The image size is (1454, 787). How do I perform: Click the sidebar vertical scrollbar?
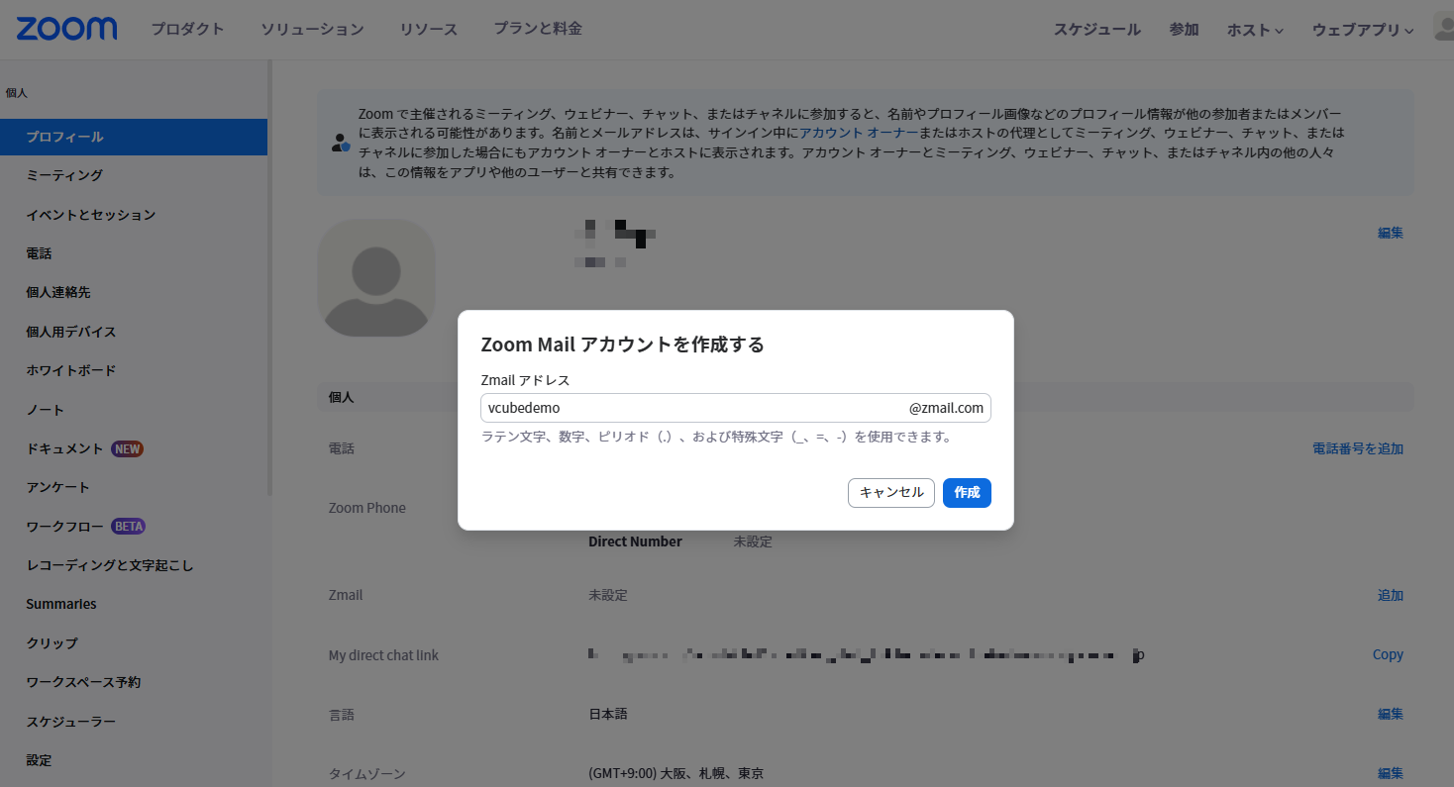(x=269, y=277)
